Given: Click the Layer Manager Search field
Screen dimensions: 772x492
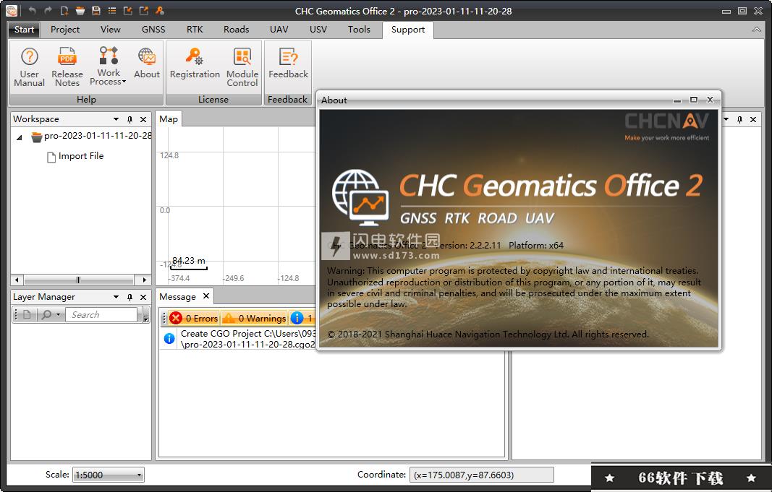Looking at the screenshot, I should click(101, 314).
